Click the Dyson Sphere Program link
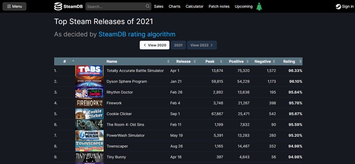Image resolution: width=355 pixels, height=164 pixels. click(127, 81)
